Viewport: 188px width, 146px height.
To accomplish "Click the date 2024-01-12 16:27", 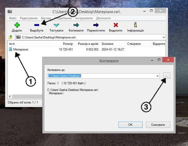I will (113, 49).
